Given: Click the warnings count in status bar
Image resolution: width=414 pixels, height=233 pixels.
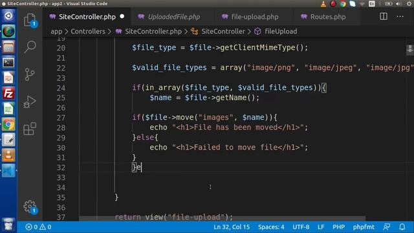Looking at the screenshot, I should coord(45,227).
